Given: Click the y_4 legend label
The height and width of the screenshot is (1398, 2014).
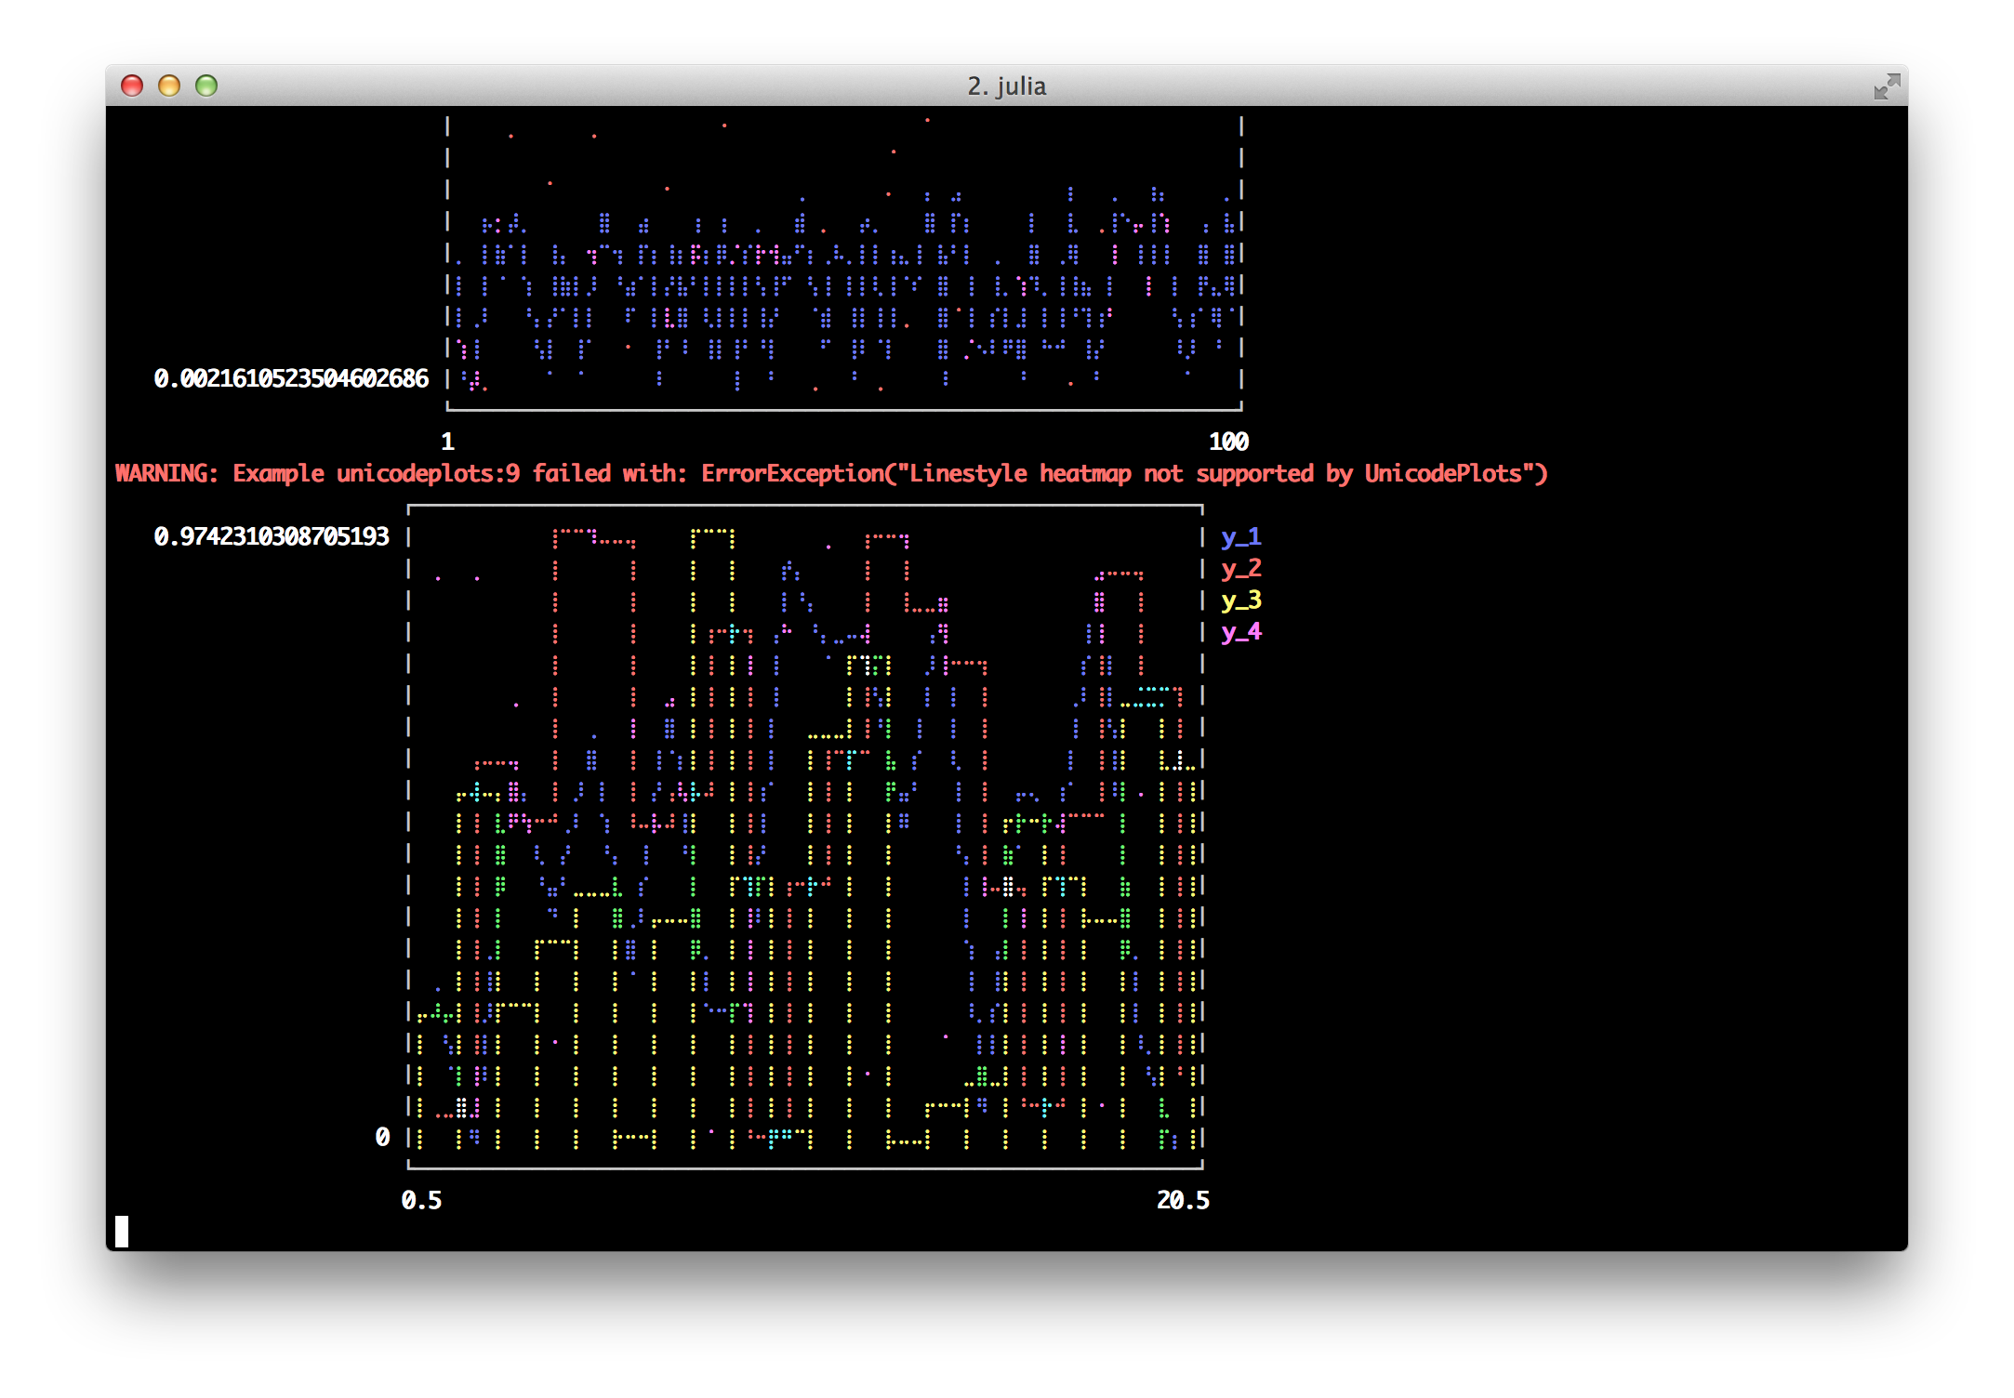Looking at the screenshot, I should click(x=1240, y=631).
